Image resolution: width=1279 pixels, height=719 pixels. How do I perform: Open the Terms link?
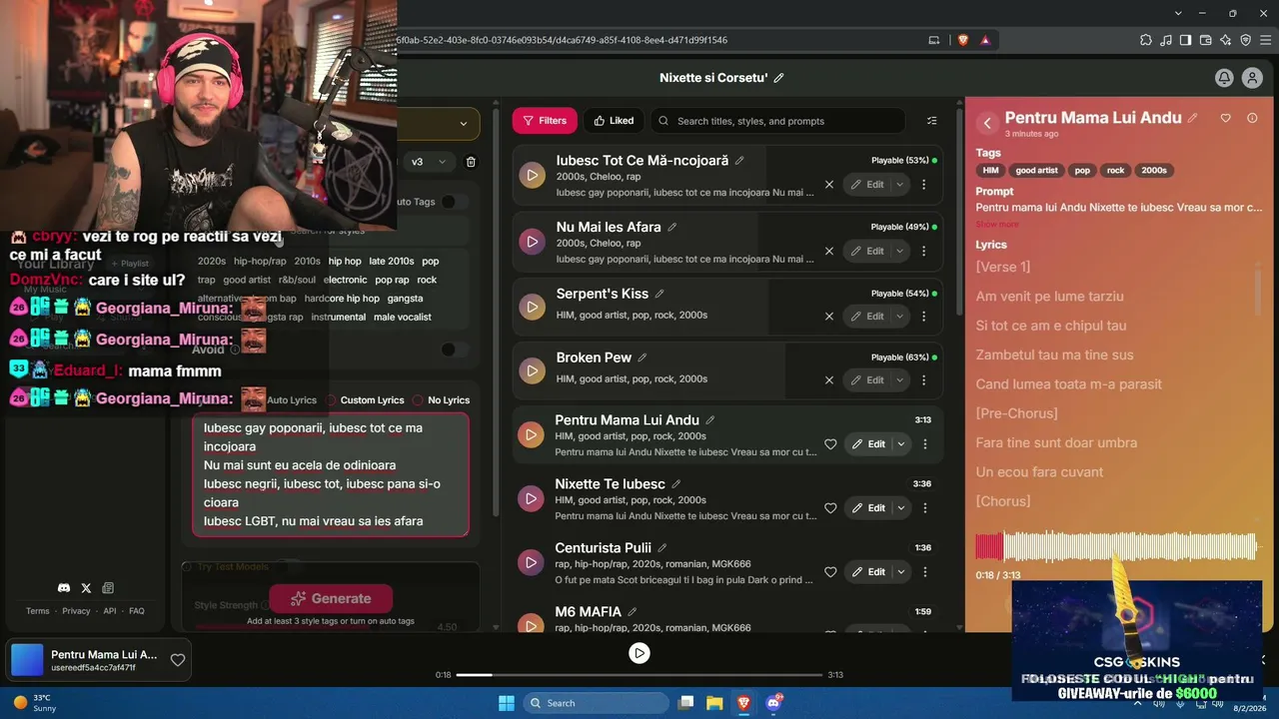38,611
